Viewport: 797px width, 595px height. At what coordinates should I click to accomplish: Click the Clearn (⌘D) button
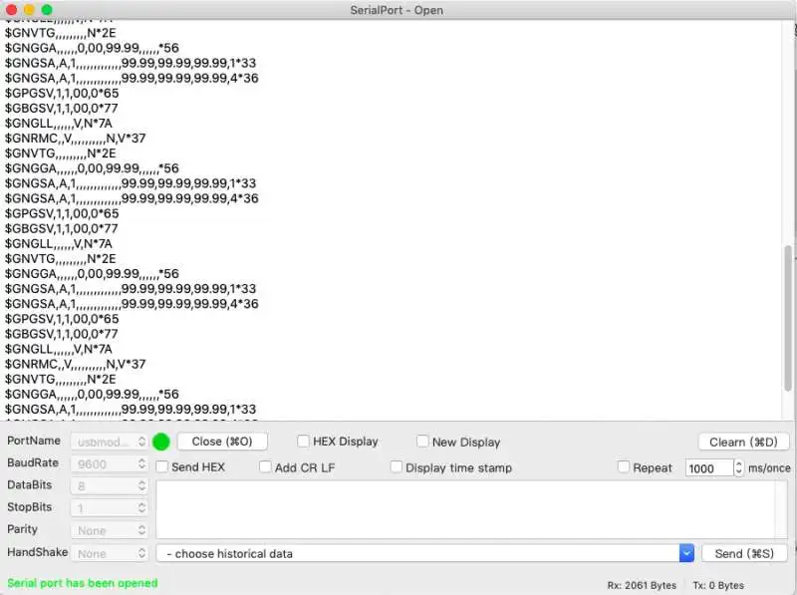[x=743, y=442]
